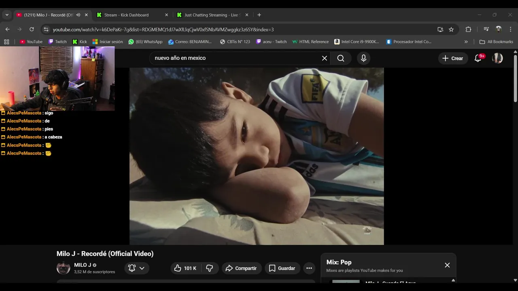Click the Compartir share button
The image size is (518, 291).
click(241, 268)
